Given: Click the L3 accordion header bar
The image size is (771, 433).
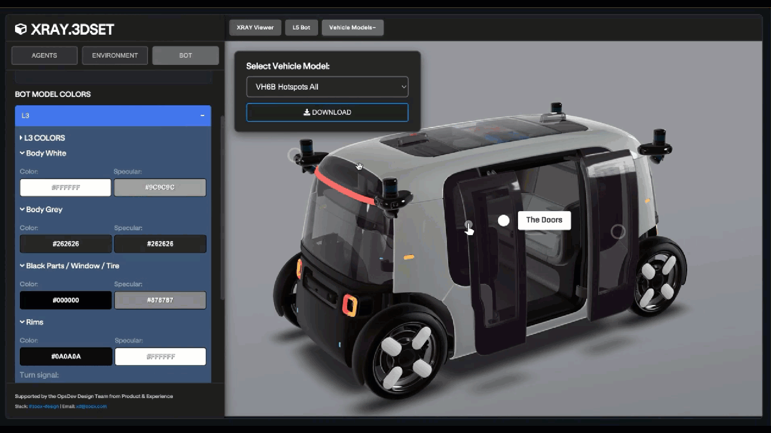Looking at the screenshot, I should (113, 115).
